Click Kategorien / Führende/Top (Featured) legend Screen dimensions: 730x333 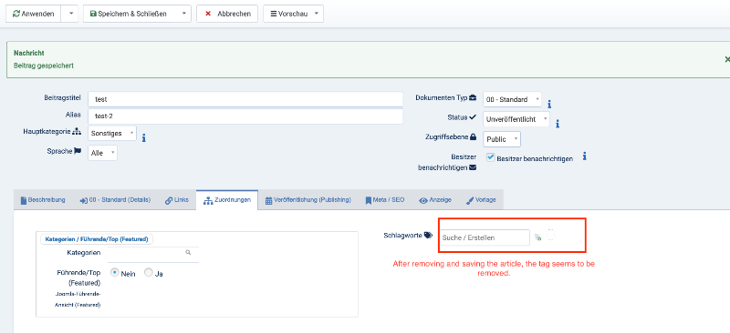tap(97, 239)
